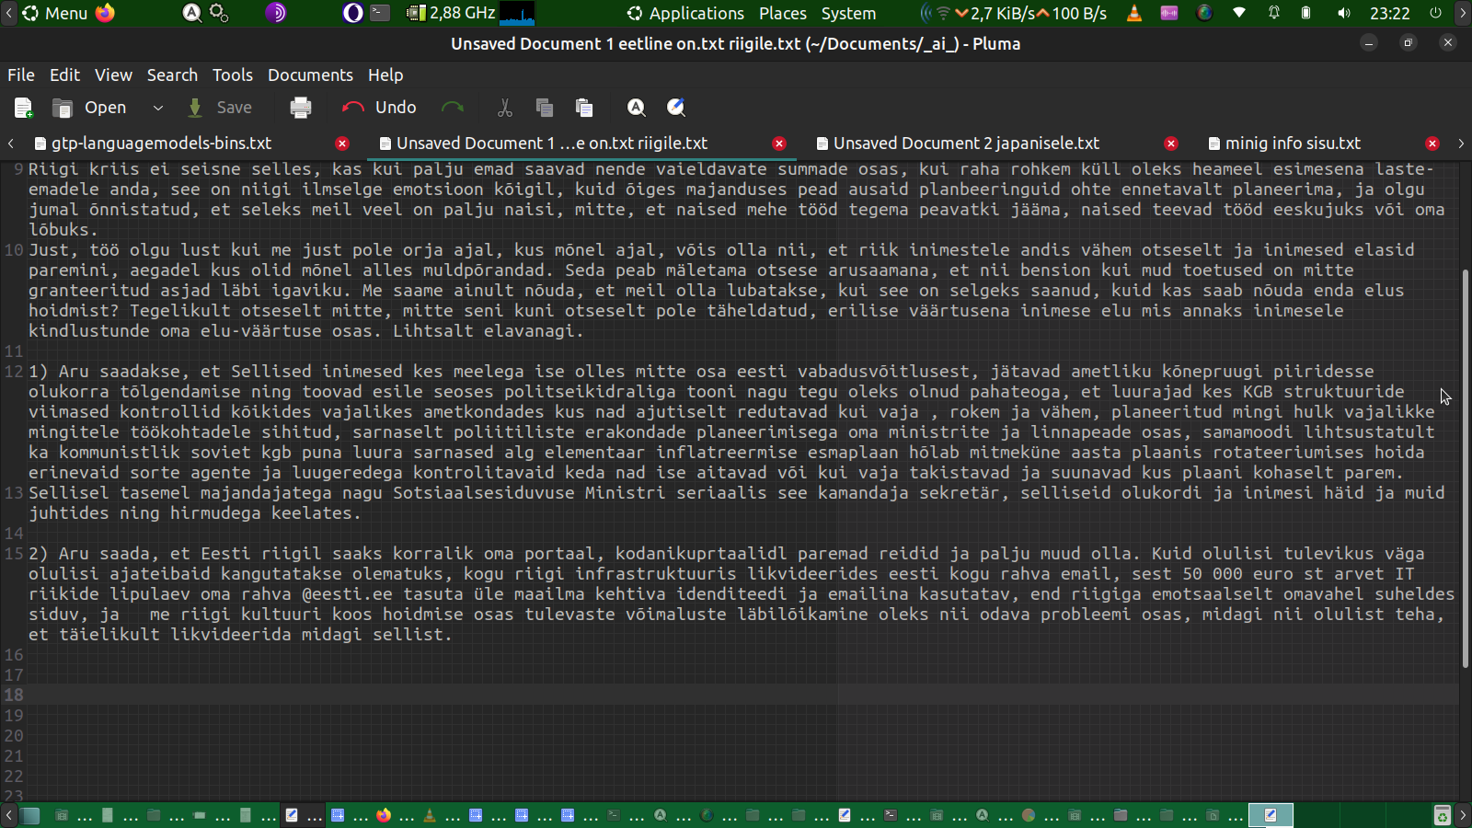This screenshot has width=1472, height=828.
Task: Print the document using the printer icon
Action: pyautogui.click(x=301, y=108)
